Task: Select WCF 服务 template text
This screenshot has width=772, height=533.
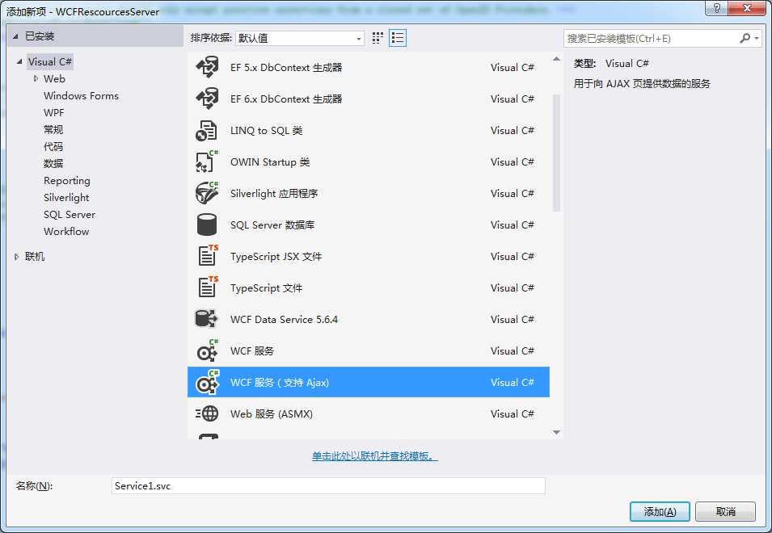Action: 252,350
